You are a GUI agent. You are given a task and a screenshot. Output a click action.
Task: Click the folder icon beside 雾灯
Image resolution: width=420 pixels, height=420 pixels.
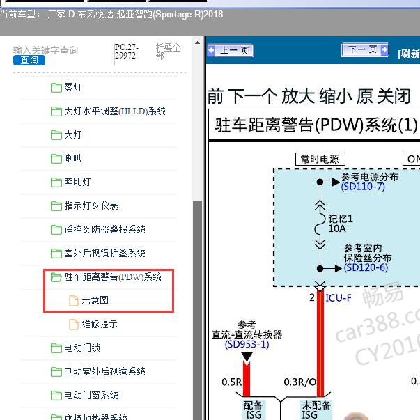tap(56, 88)
